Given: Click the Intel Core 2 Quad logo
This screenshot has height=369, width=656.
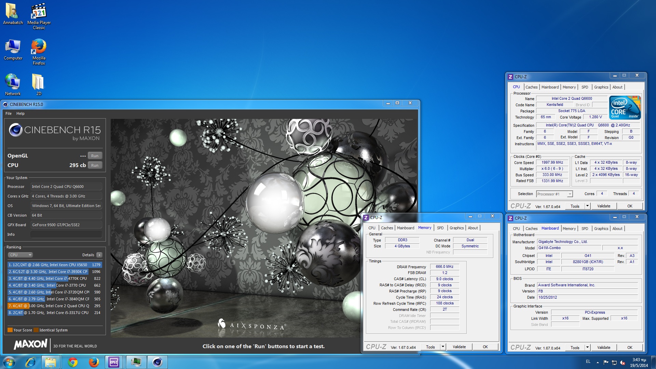Looking at the screenshot, I should [625, 108].
